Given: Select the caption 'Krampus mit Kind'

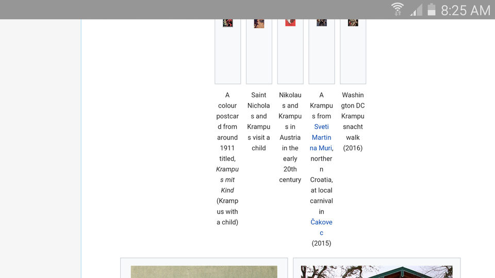Looking at the screenshot, I should 227,180.
